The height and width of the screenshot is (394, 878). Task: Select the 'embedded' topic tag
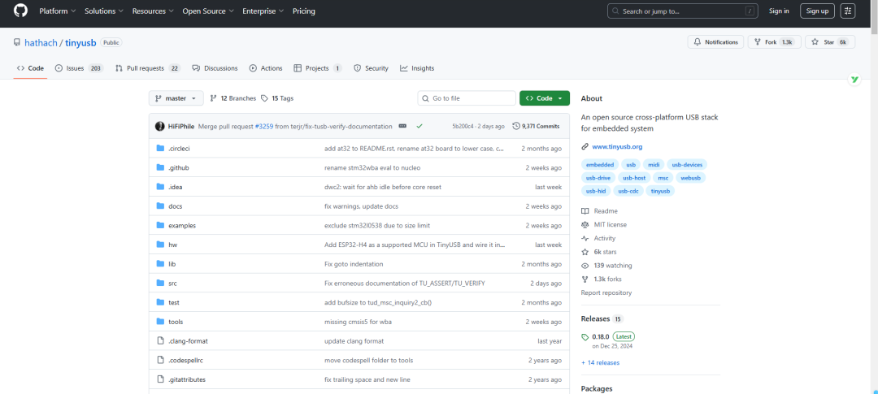600,165
